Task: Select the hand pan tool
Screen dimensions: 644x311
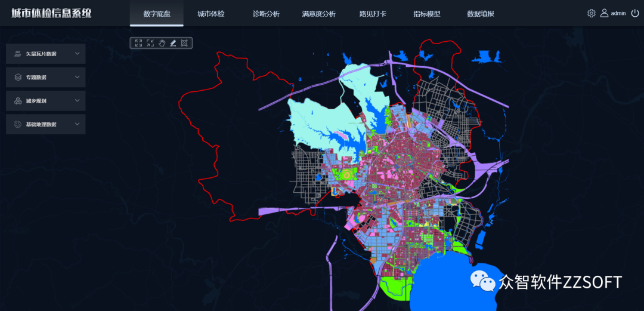Action: (x=162, y=43)
